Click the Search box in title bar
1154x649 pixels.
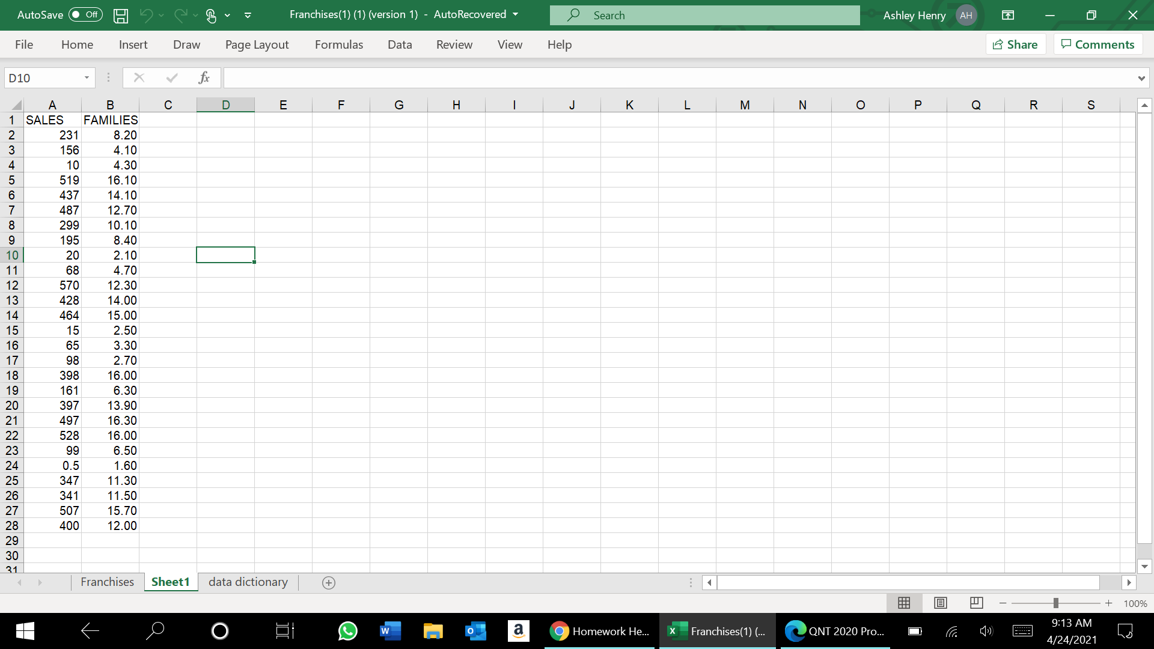704,16
